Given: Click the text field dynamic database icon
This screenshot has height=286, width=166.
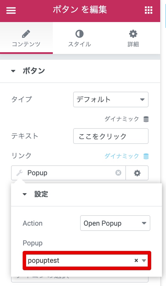Looking at the screenshot, I should click(146, 119).
